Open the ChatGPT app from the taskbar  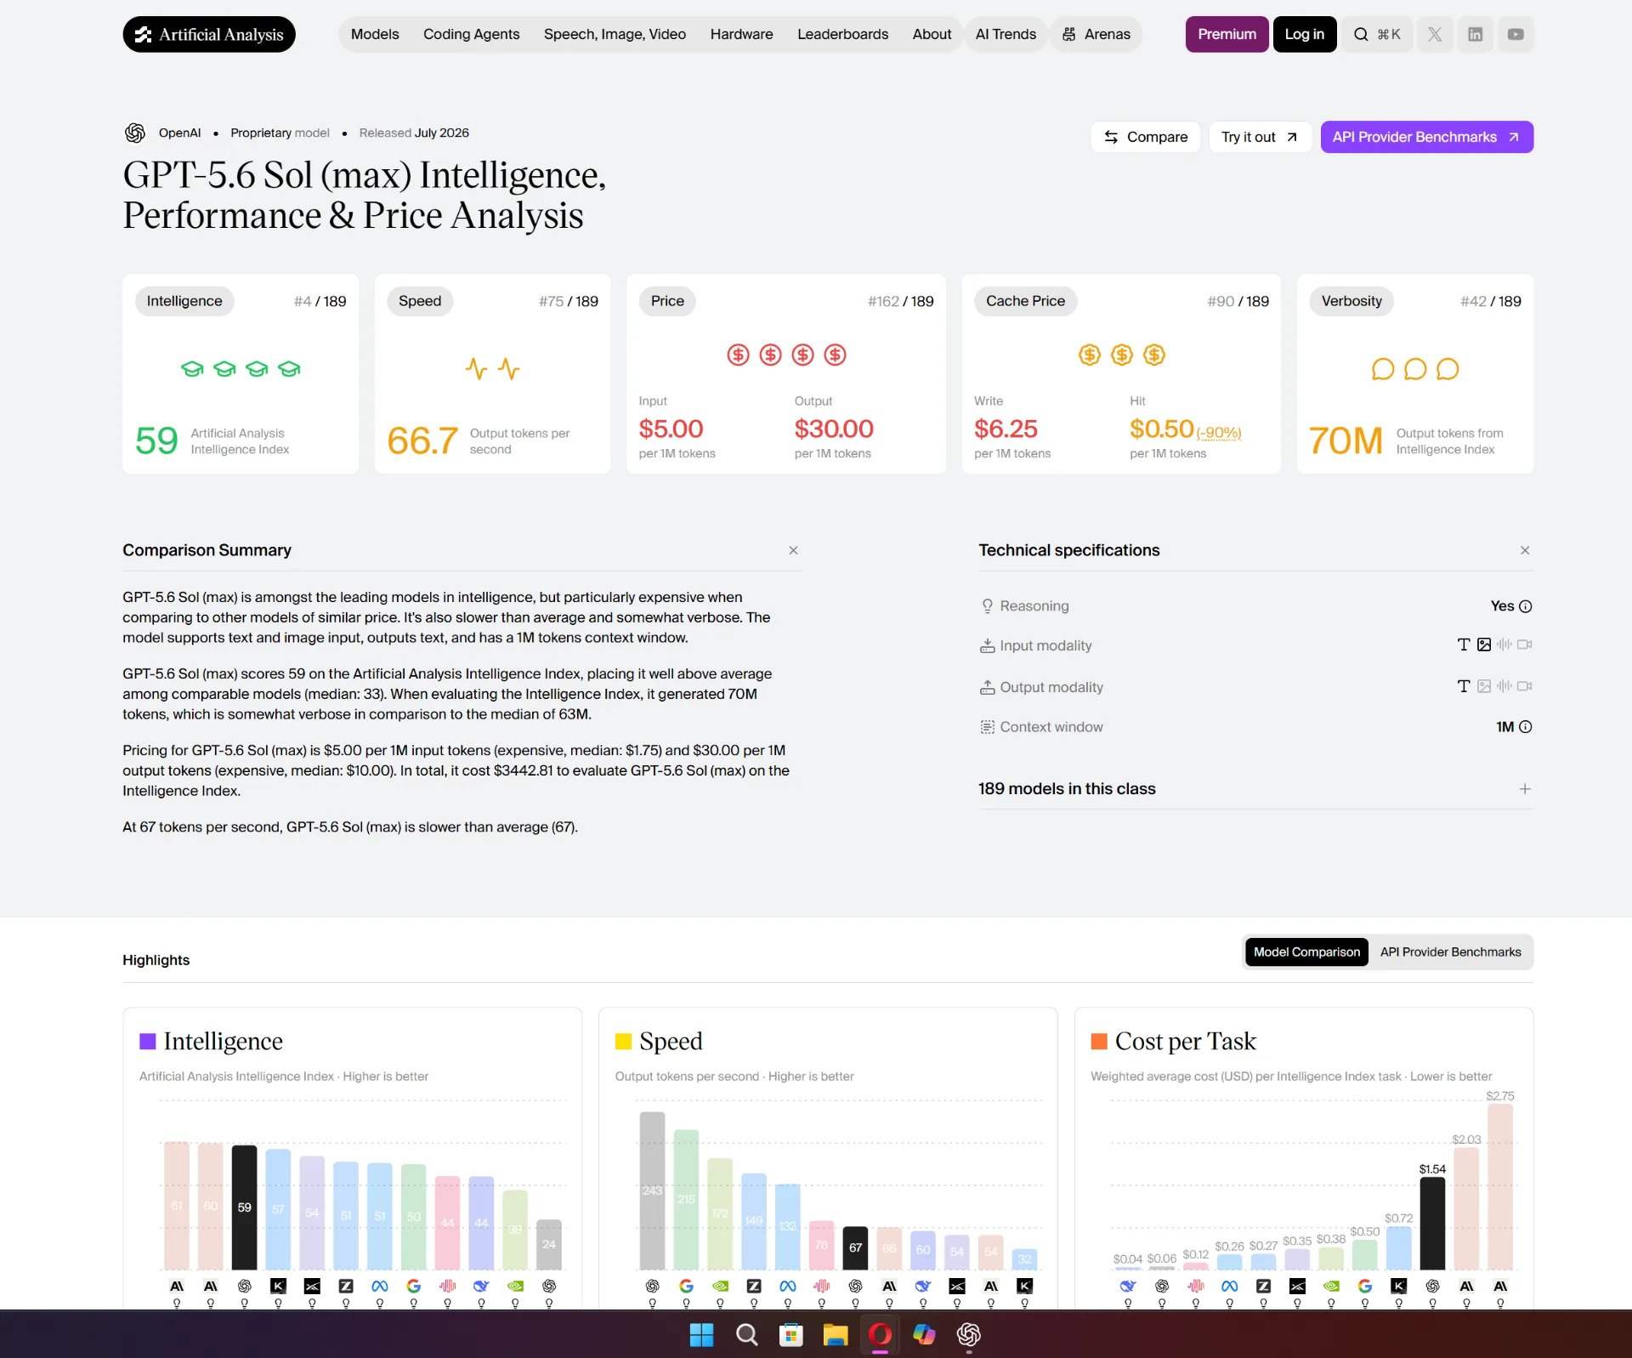(968, 1335)
